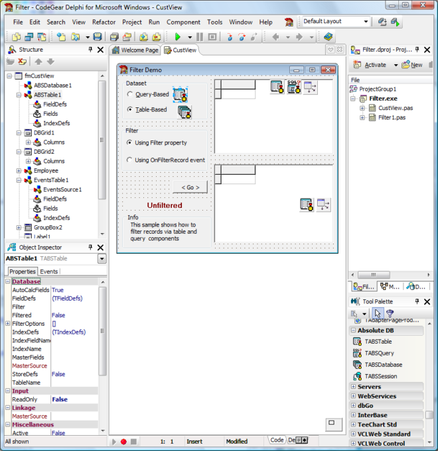This screenshot has height=451, width=438.
Task: Select TABSDatabase component in Tool Palette
Action: coord(383,364)
